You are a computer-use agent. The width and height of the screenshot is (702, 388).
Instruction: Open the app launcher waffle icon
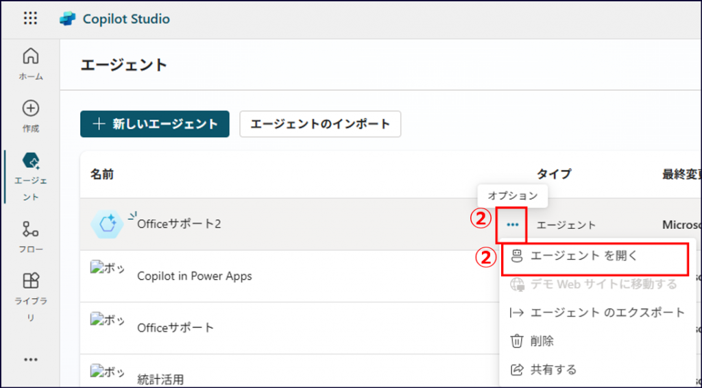[30, 19]
